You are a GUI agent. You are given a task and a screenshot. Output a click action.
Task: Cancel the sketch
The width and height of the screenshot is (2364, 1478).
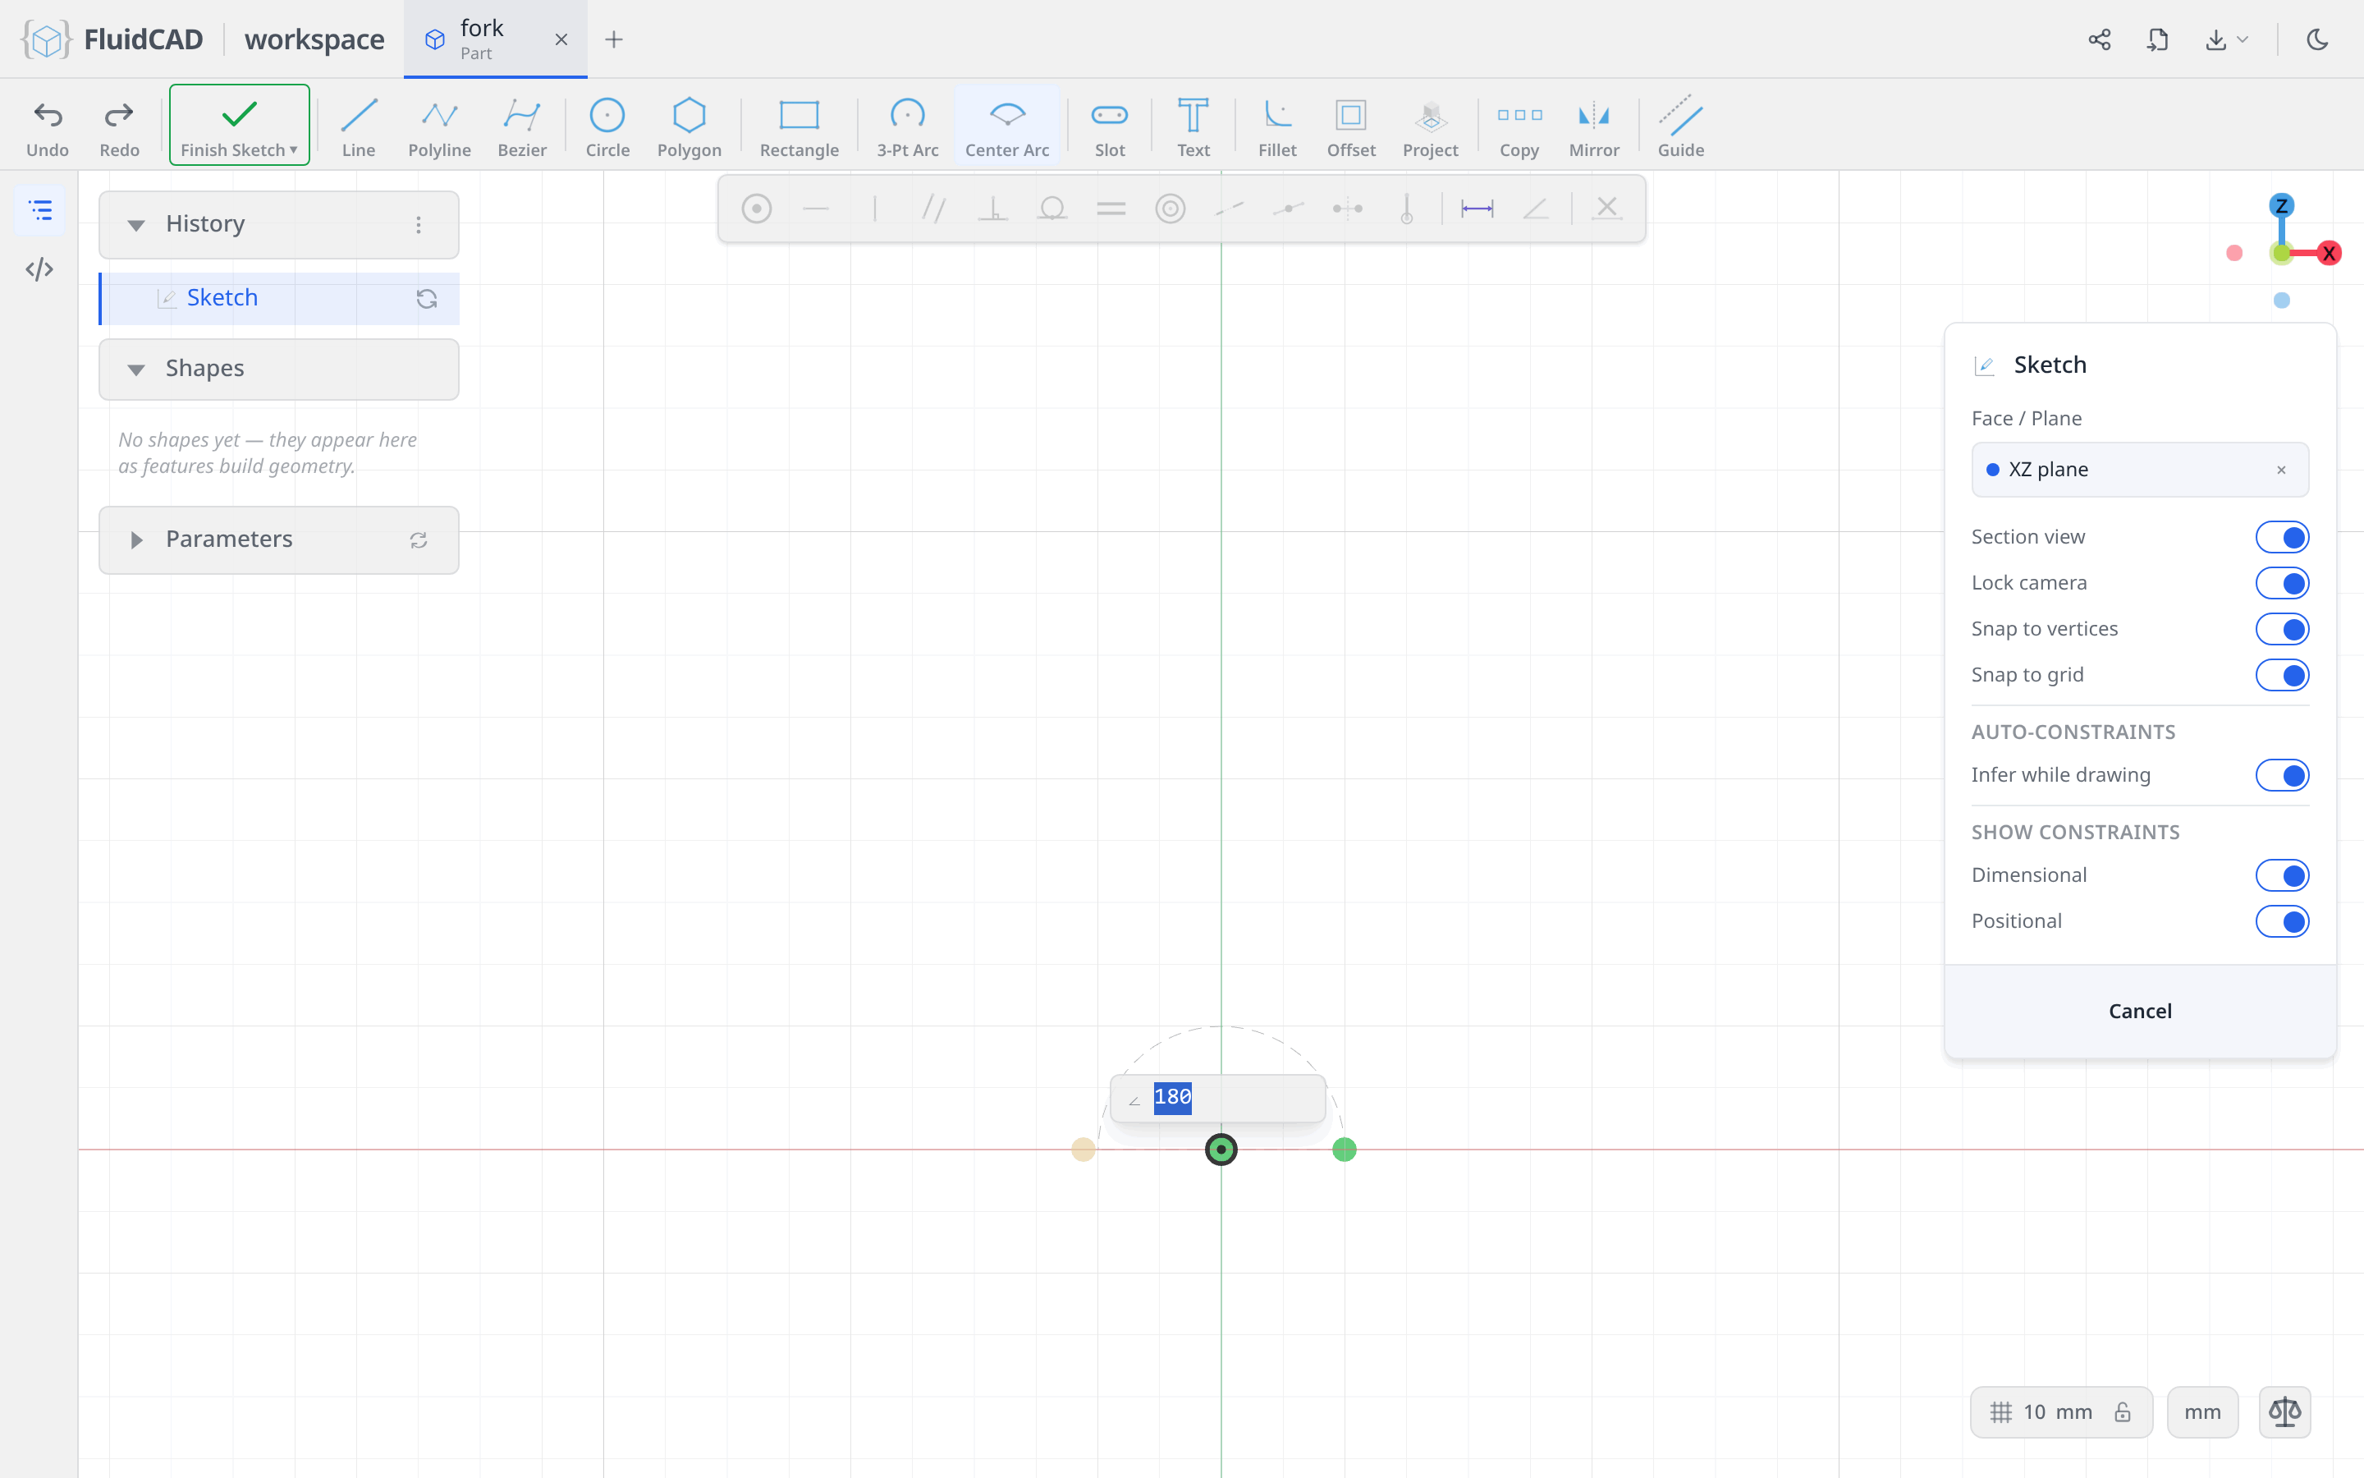(x=2139, y=1011)
